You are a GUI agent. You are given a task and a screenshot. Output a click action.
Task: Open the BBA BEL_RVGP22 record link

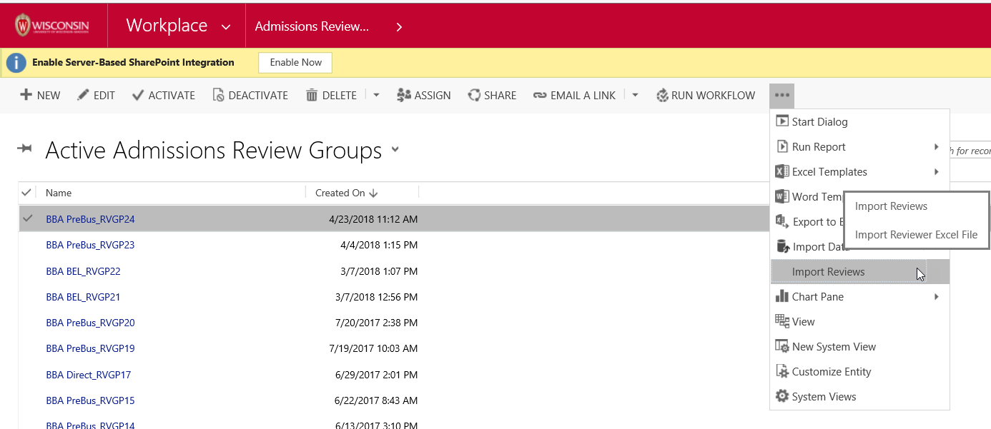click(83, 271)
